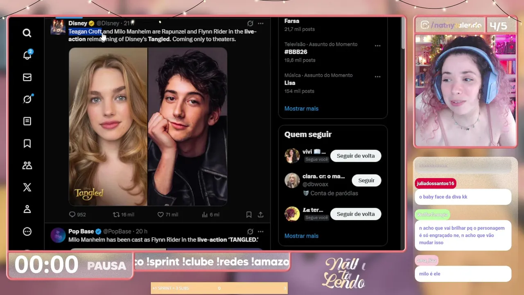Click Grok icon on the Disney post
Viewport: 524px width, 295px height.
250,23
